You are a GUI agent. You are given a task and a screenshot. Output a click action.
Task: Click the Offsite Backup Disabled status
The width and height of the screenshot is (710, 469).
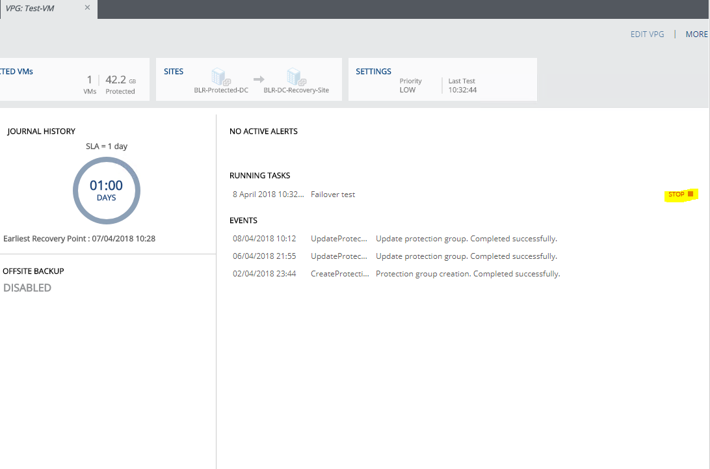[x=27, y=288]
